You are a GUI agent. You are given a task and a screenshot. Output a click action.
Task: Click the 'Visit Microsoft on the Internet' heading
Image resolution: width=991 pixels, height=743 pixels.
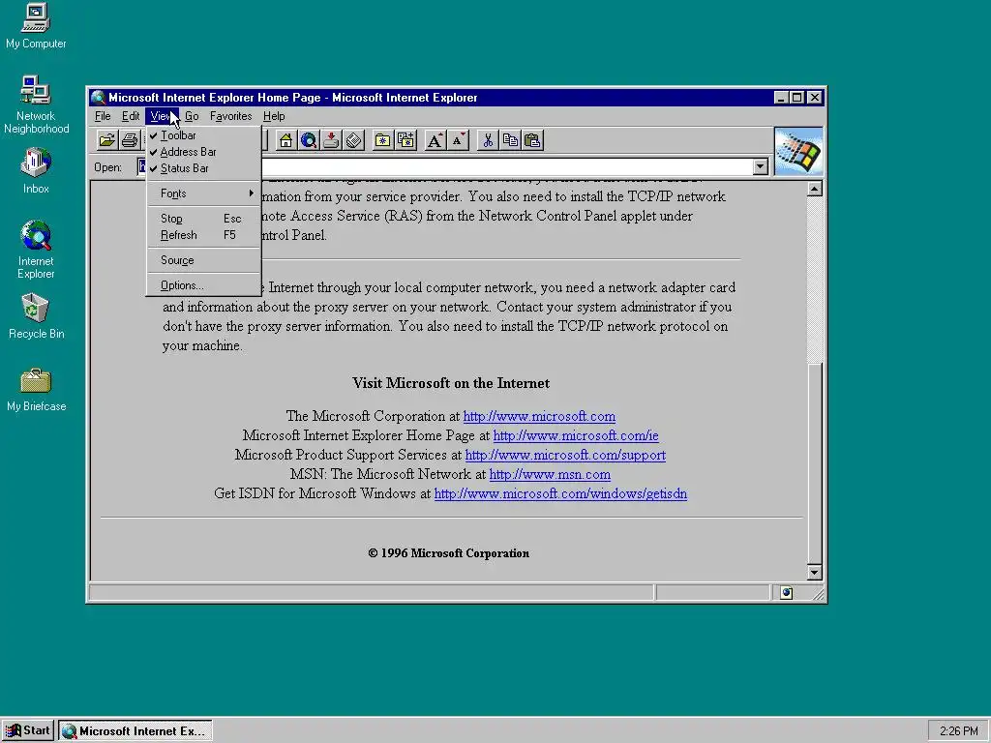(x=451, y=383)
